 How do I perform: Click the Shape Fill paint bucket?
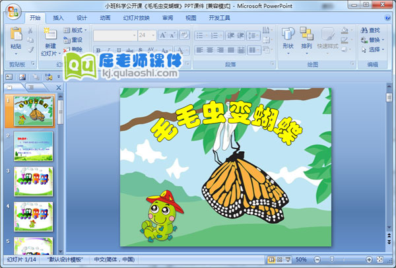346,30
